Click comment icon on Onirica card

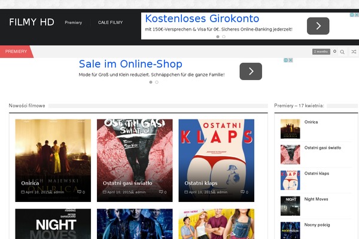pos(79,192)
